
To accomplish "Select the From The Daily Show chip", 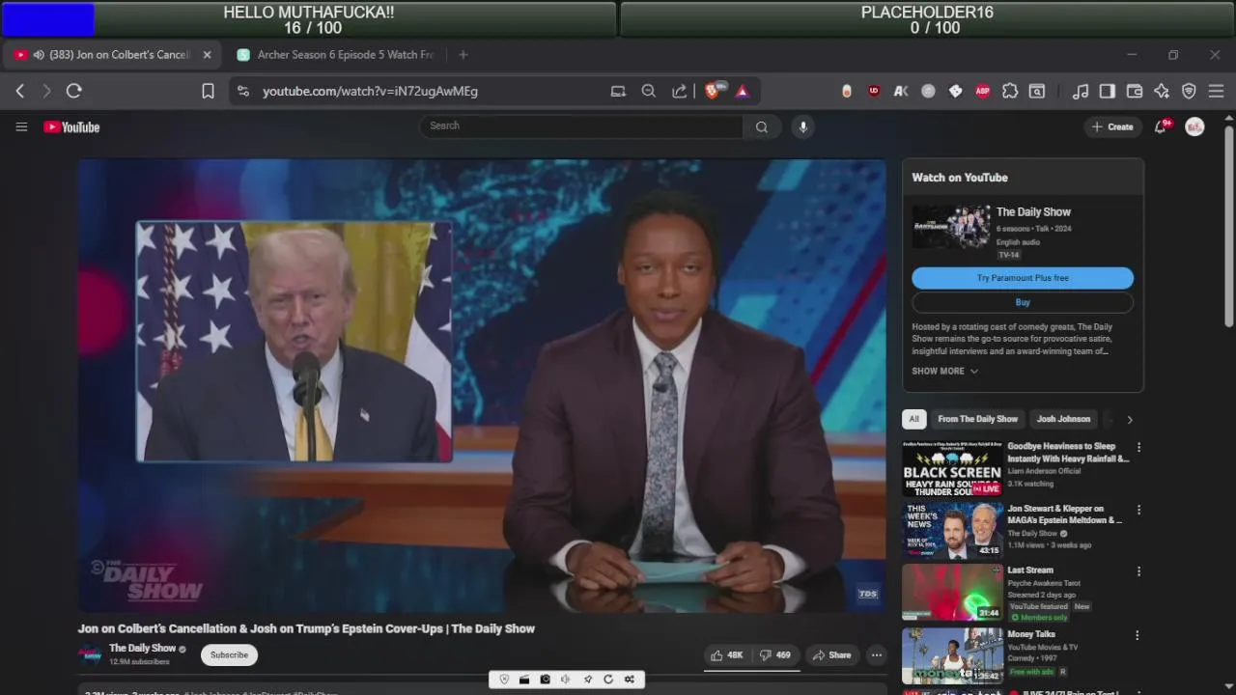I will point(977,419).
